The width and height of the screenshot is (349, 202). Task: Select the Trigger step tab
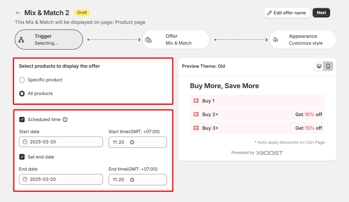point(49,40)
